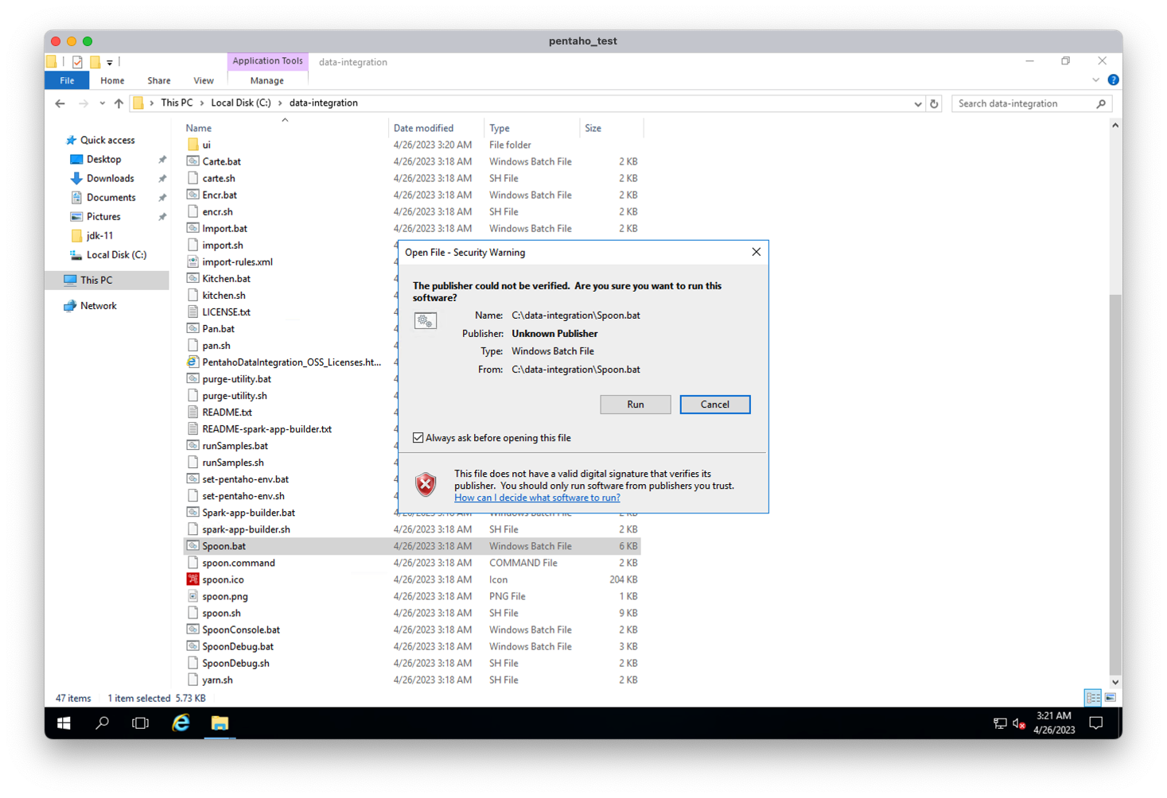
Task: Open the Help question mark icon
Action: (x=1113, y=79)
